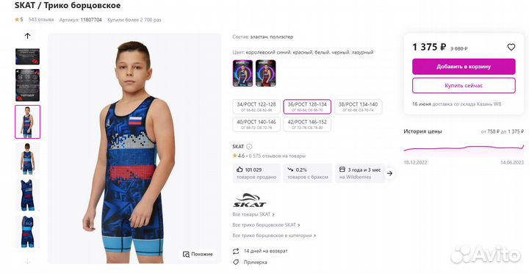The height and width of the screenshot is (273, 529).
Task: Click info icon next to SKAT seller
Action: (249, 147)
